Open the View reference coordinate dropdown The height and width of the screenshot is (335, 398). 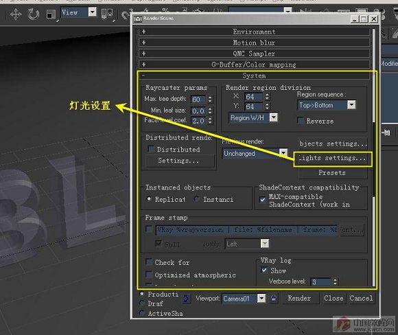tap(78, 12)
